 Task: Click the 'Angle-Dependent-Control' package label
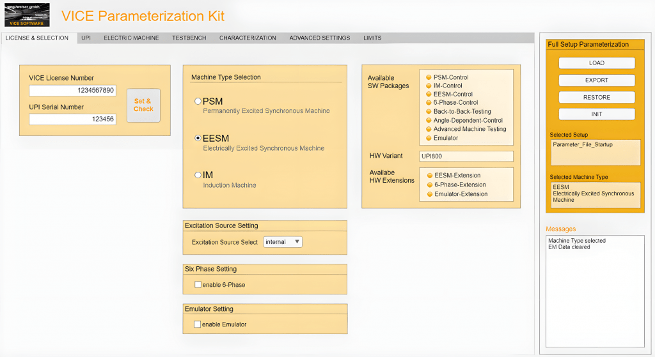pos(468,120)
